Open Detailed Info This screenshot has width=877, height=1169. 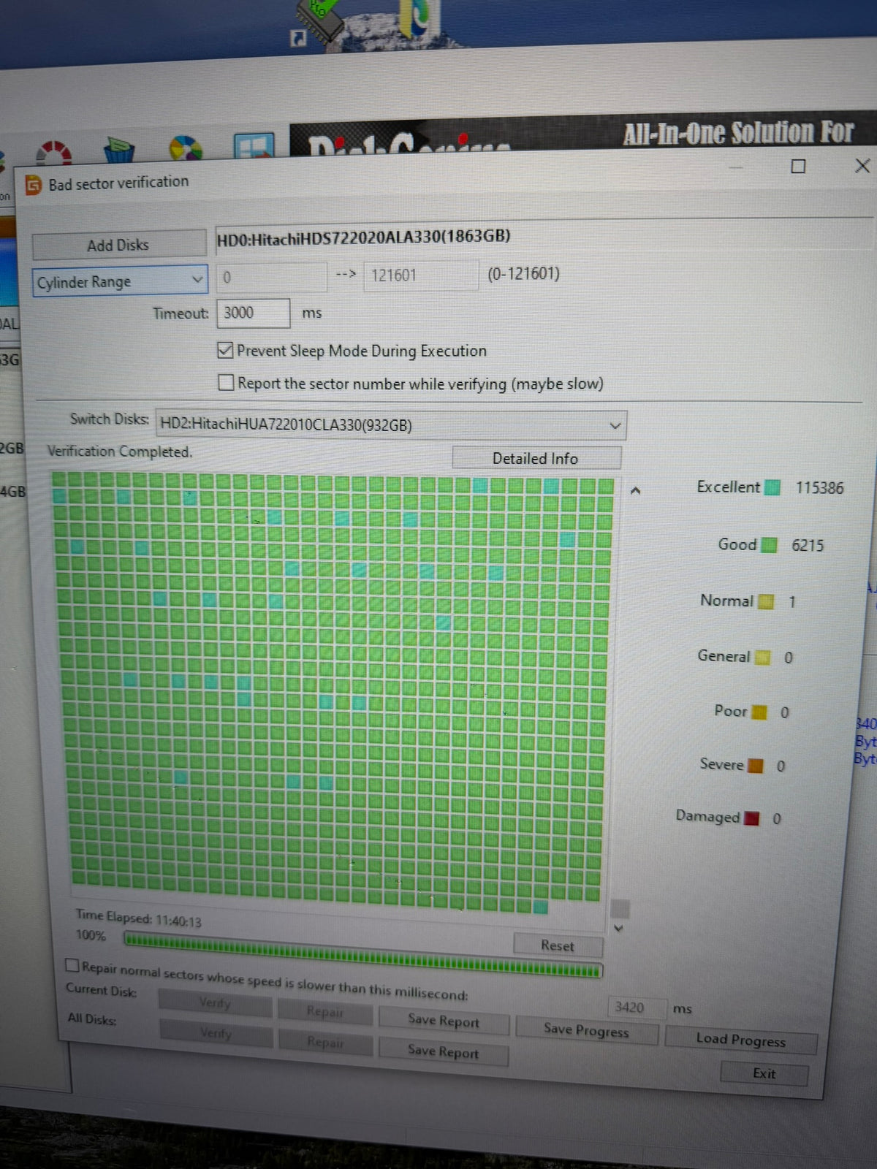coord(536,458)
